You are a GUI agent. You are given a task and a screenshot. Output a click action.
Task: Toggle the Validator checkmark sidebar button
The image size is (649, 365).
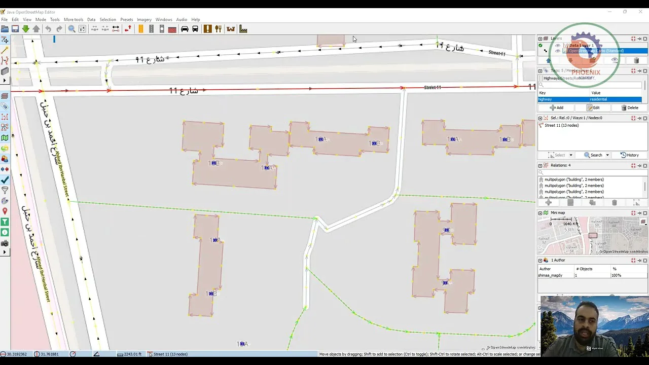(x=5, y=180)
